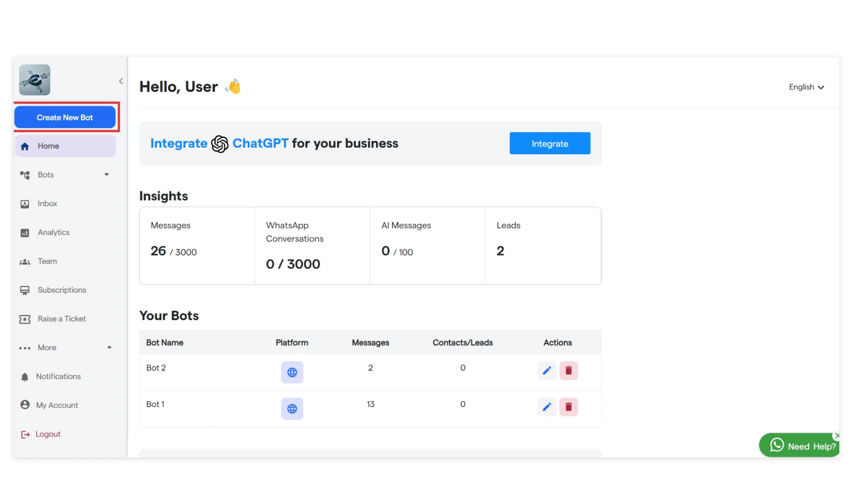Edit Bot 2 with the pencil icon
This screenshot has width=853, height=493.
pyautogui.click(x=547, y=371)
